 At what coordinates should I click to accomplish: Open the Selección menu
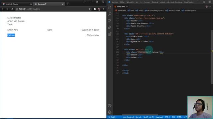click(x=130, y=2)
